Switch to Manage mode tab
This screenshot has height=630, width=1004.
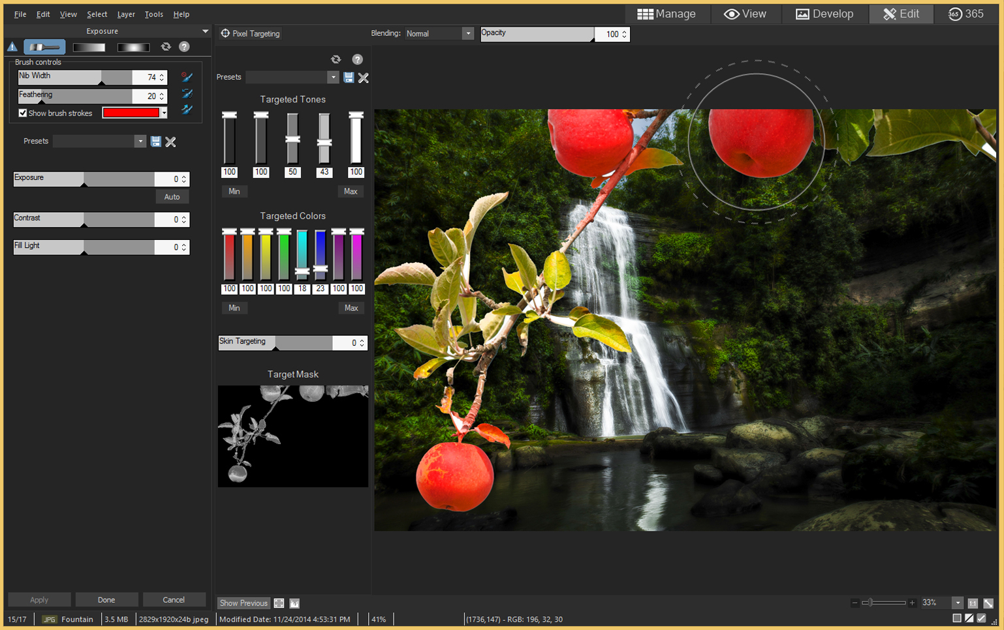667,14
